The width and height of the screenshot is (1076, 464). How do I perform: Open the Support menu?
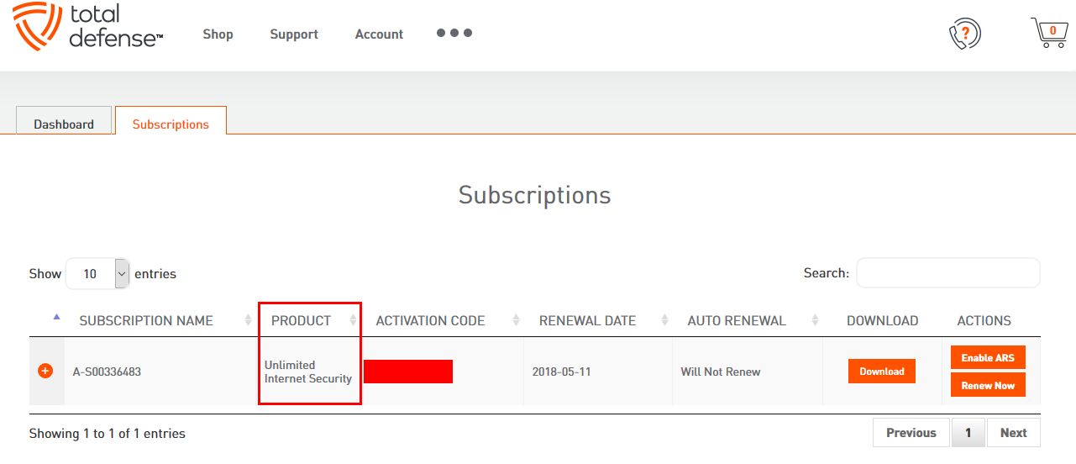coord(294,34)
